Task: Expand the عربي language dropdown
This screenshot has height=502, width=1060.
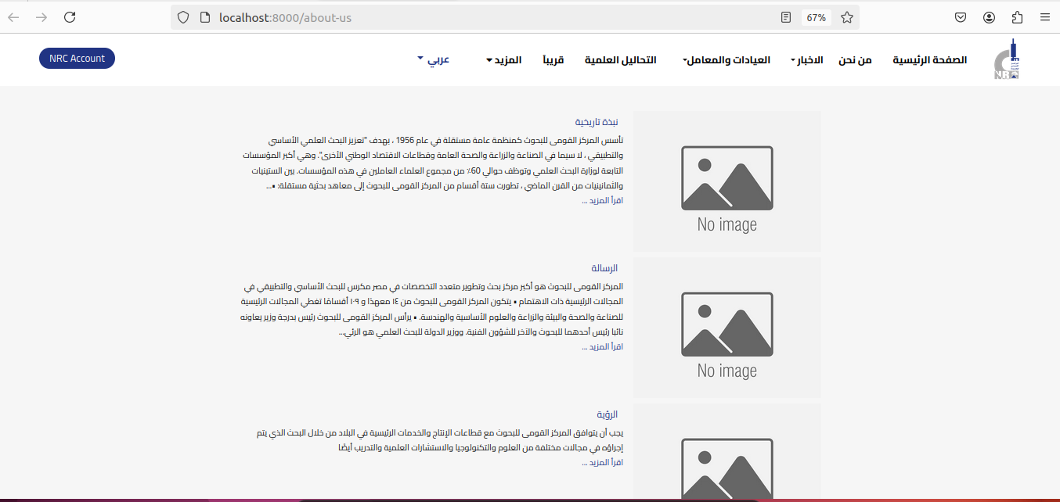Action: click(432, 59)
